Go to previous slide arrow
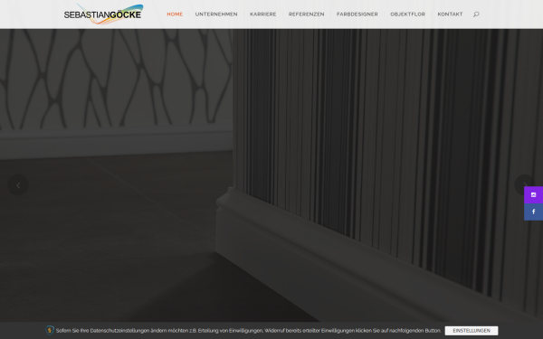This screenshot has width=543, height=339. [x=18, y=185]
